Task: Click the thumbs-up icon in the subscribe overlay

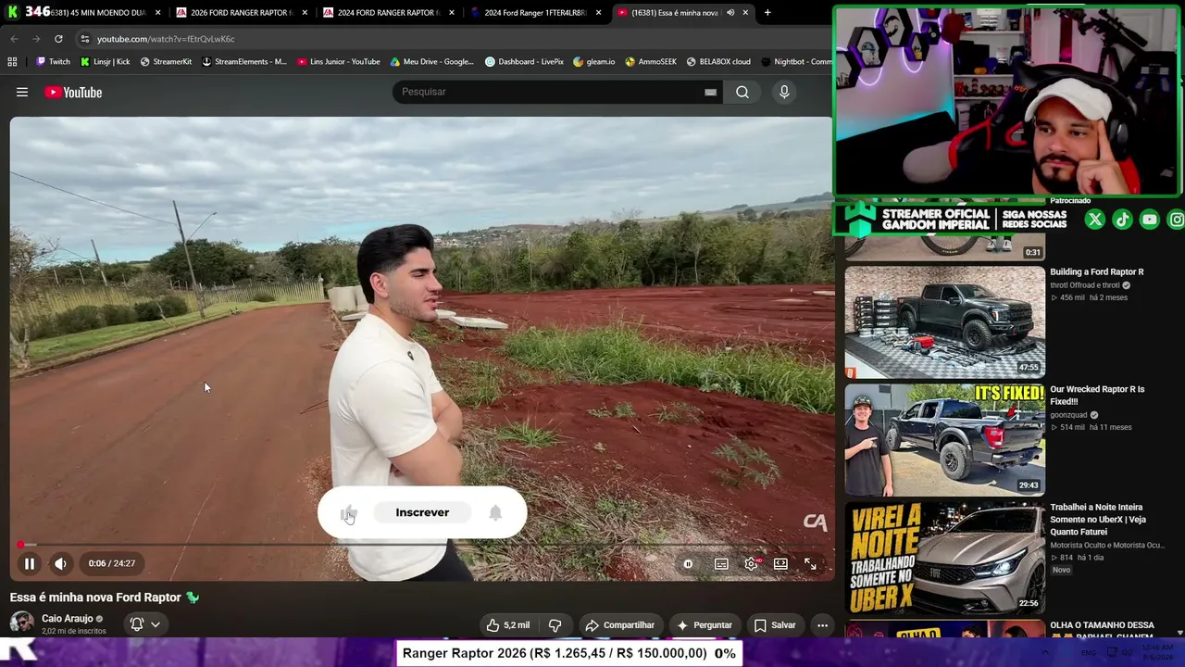Action: 349,513
